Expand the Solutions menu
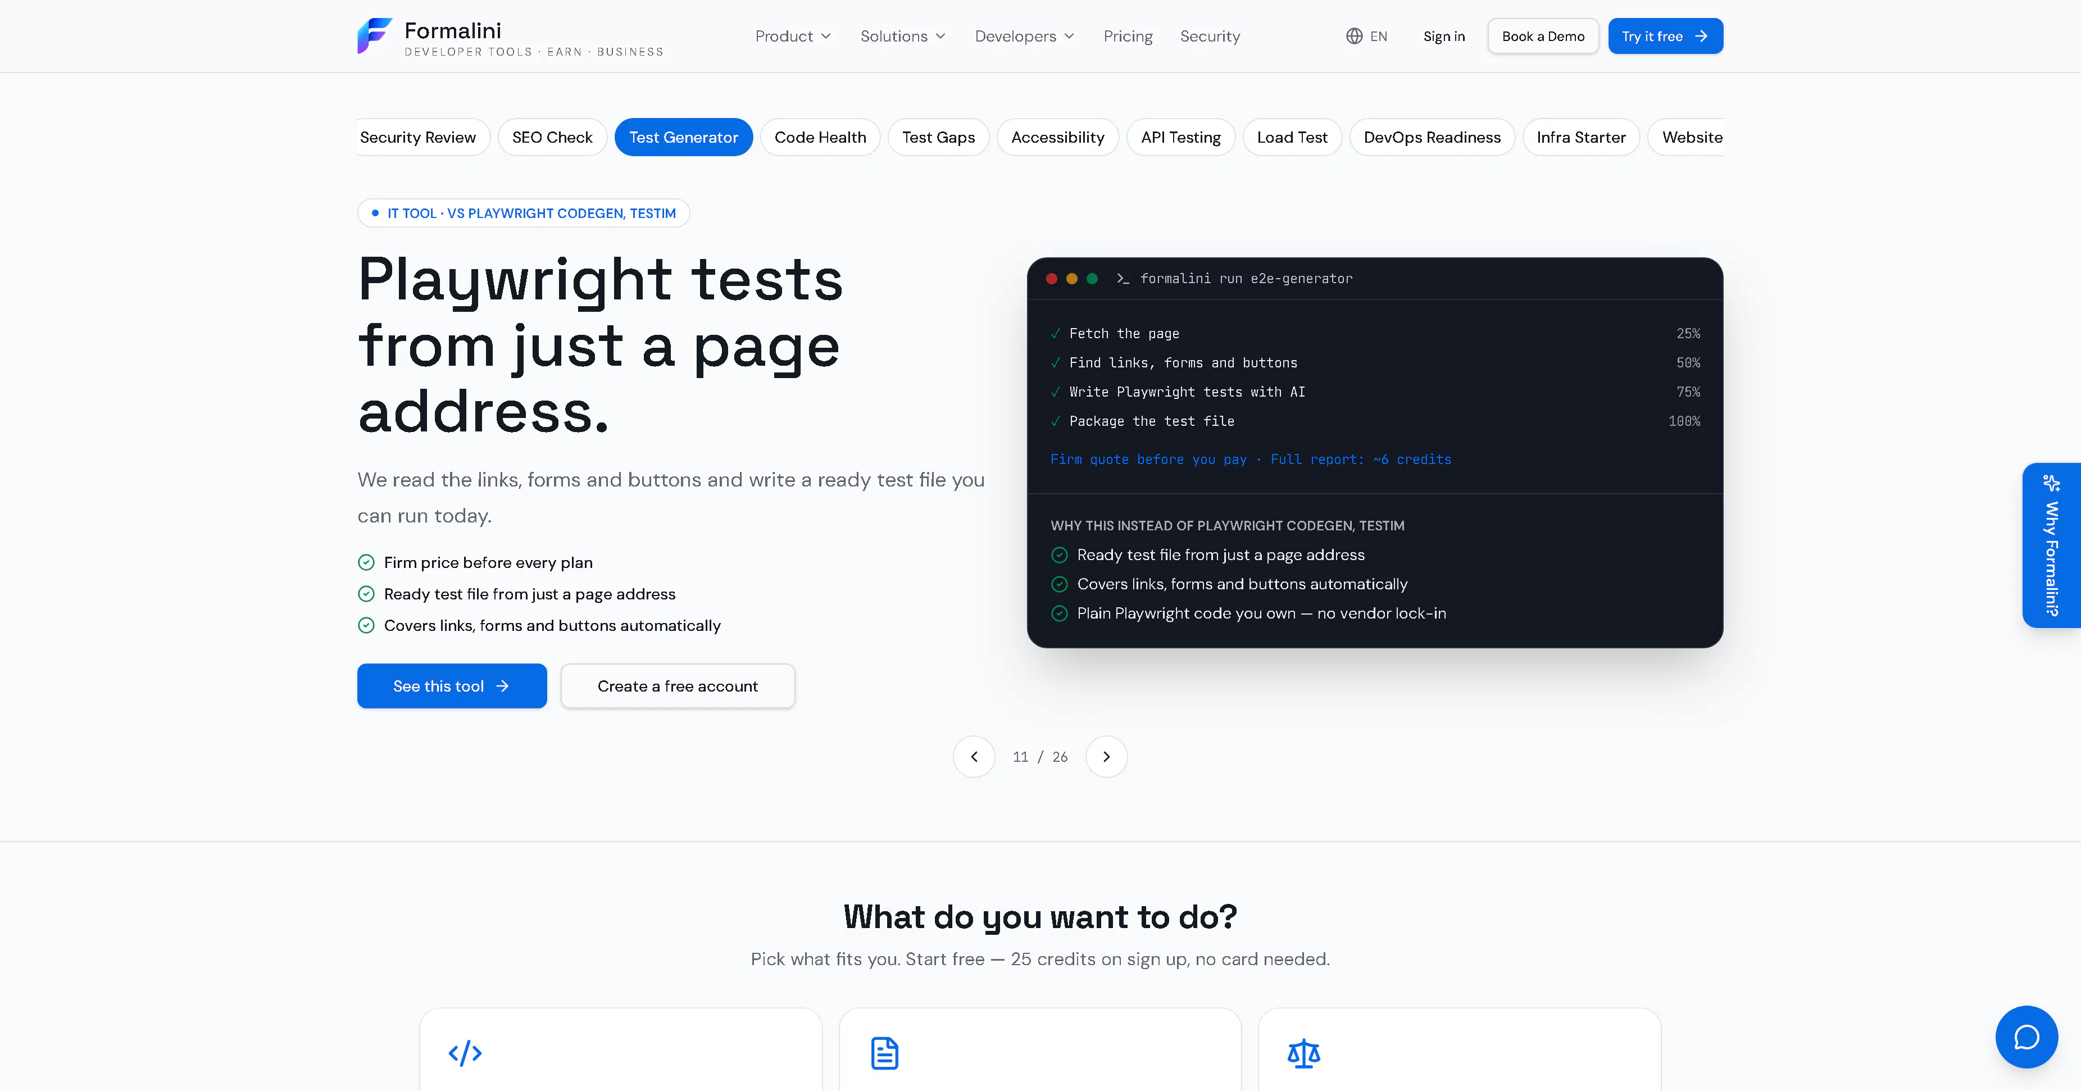The image size is (2081, 1091). point(902,37)
